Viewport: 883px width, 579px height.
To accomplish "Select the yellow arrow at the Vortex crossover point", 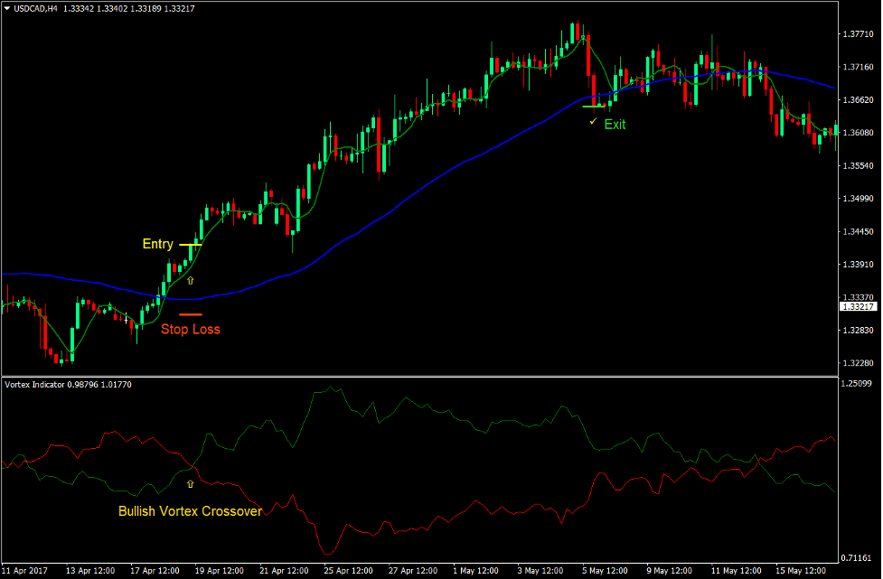I will (x=191, y=484).
